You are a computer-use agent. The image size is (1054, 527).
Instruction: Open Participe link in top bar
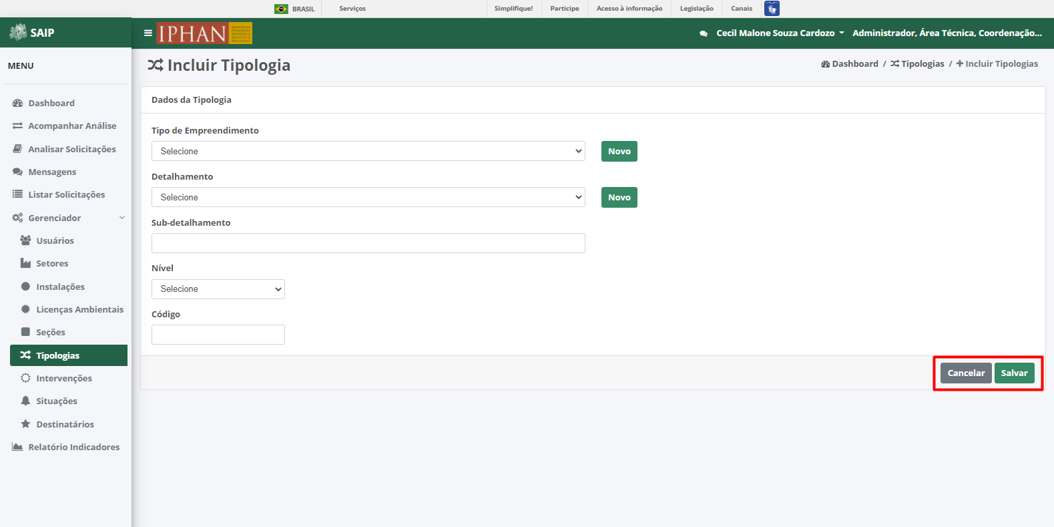565,9
